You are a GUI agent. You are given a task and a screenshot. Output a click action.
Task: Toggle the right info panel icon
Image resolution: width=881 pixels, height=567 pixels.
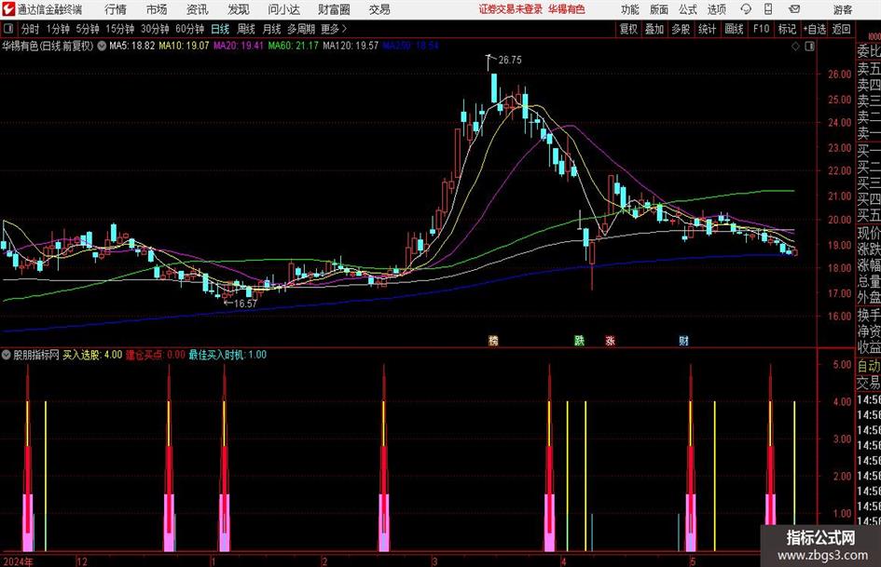(x=809, y=47)
